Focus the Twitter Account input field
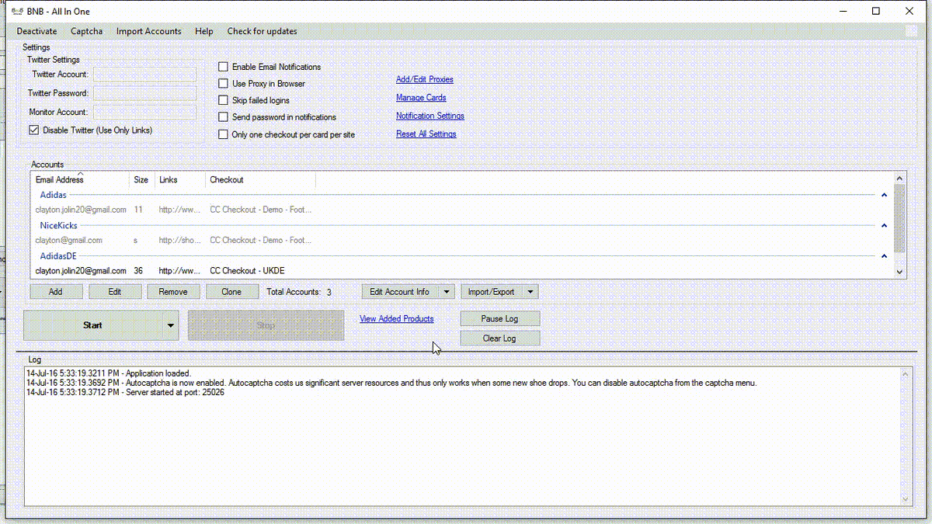 (145, 75)
